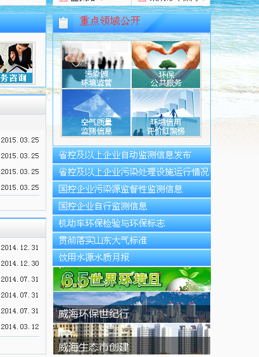Image resolution: width=259 pixels, height=357 pixels.
Task: Open 饮用水源水质月报
Action: point(132,258)
